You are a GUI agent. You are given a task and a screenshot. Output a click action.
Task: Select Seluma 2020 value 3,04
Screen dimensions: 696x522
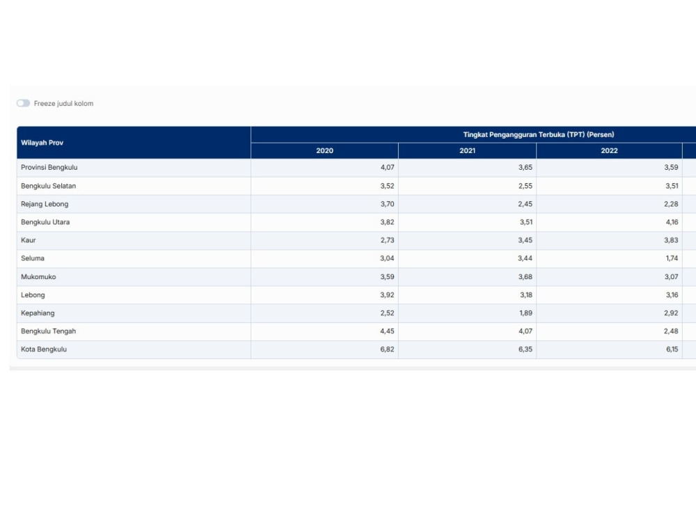387,258
